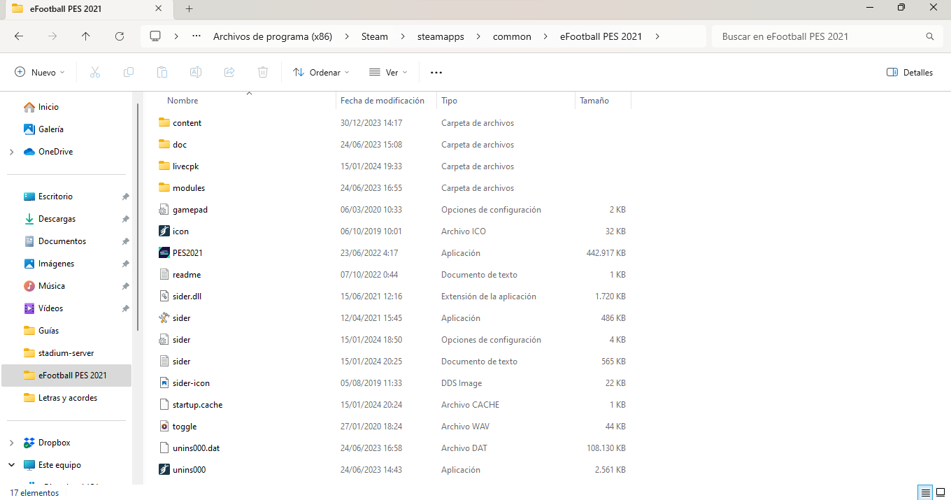This screenshot has height=500, width=951.
Task: Collapse the Este equipo tree node
Action: coord(12,465)
